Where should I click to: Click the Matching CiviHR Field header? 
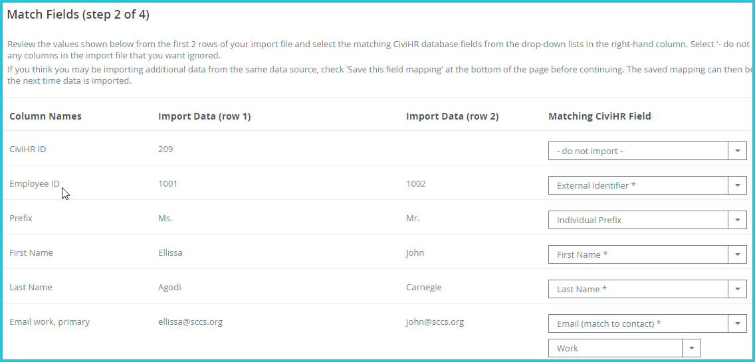pos(599,116)
